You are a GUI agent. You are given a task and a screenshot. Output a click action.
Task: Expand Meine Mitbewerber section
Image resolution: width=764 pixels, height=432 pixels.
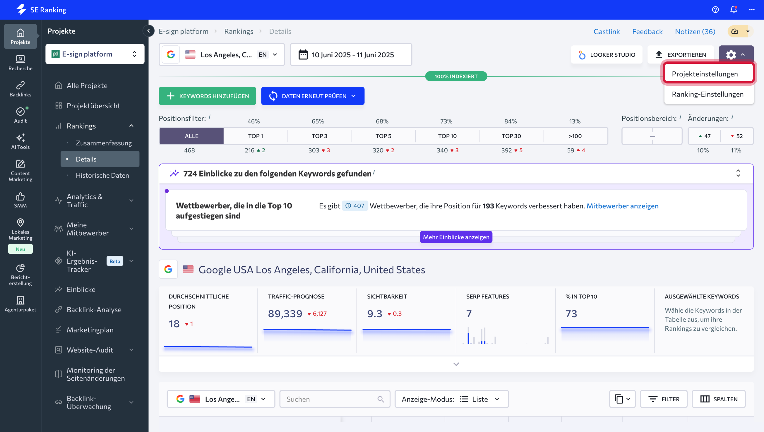pos(131,229)
